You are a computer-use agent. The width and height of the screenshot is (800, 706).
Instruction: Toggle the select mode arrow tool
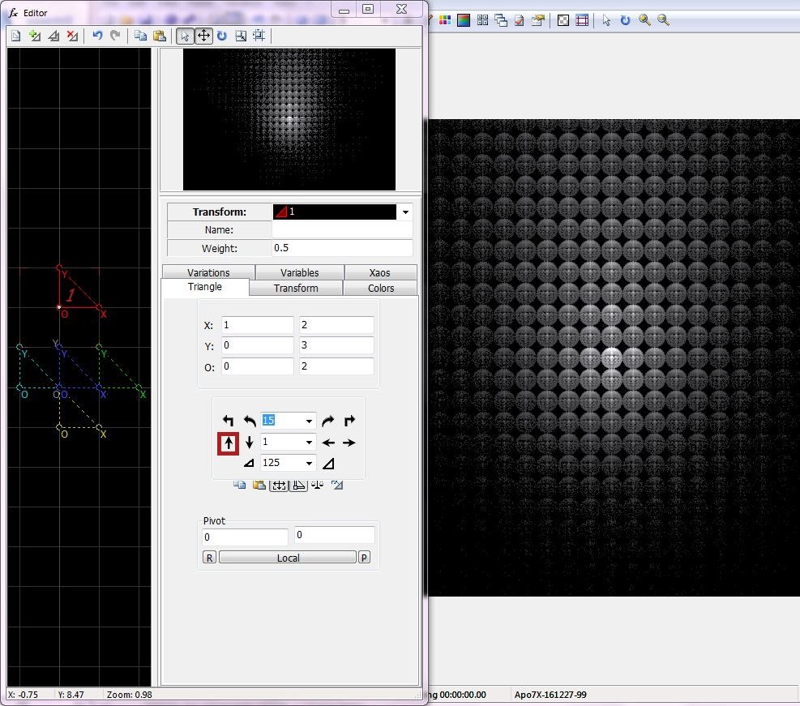tap(185, 36)
